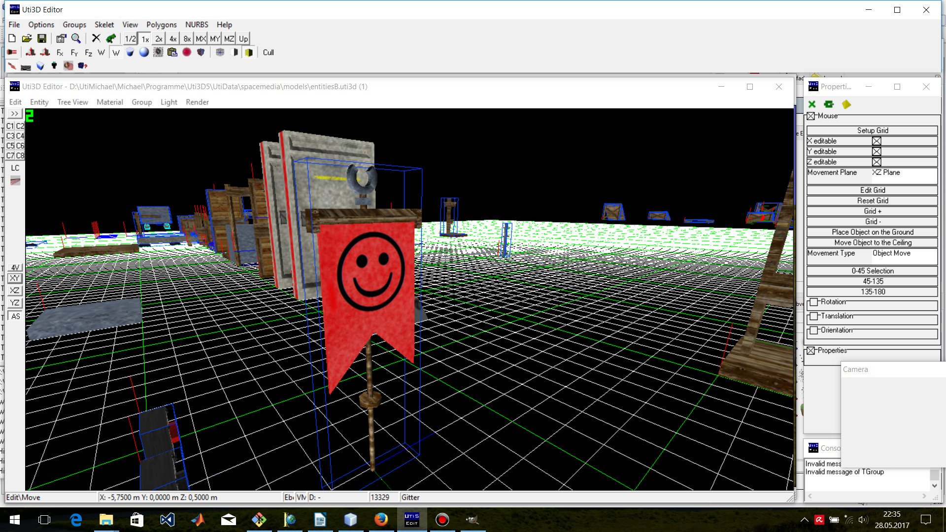Expand the Rotation section
946x532 pixels.
(814, 302)
